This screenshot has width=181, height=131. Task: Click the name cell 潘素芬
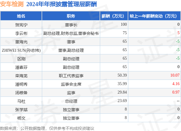pos(21,67)
